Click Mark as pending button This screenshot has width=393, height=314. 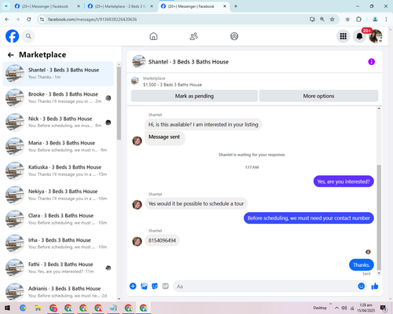coord(194,96)
